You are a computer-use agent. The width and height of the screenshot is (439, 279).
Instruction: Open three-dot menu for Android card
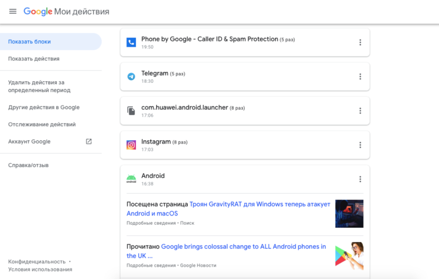(x=360, y=179)
